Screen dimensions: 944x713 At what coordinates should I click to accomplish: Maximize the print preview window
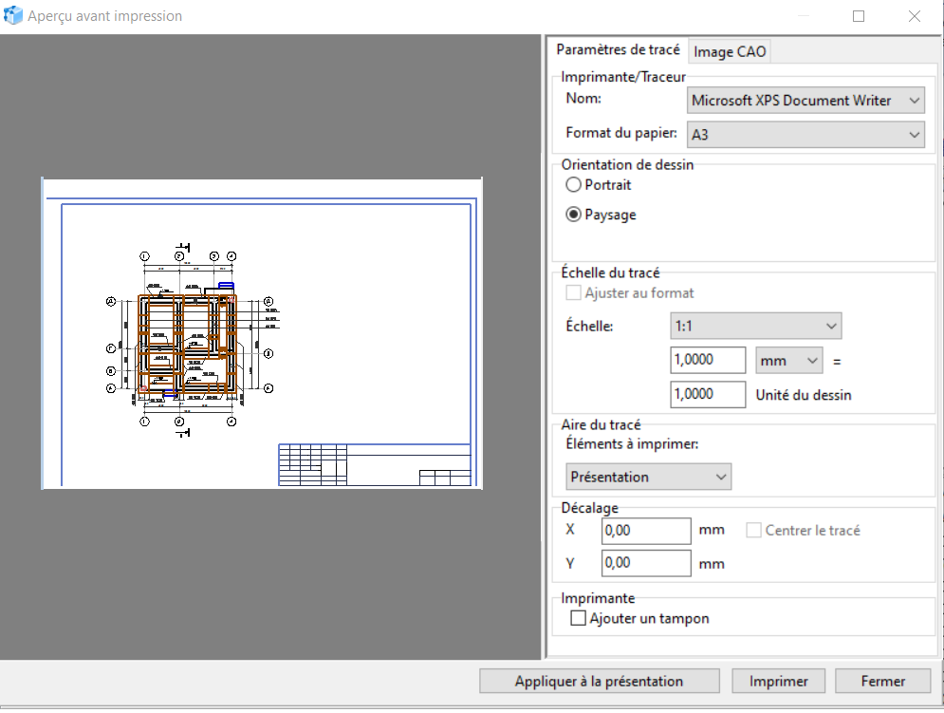tap(859, 16)
